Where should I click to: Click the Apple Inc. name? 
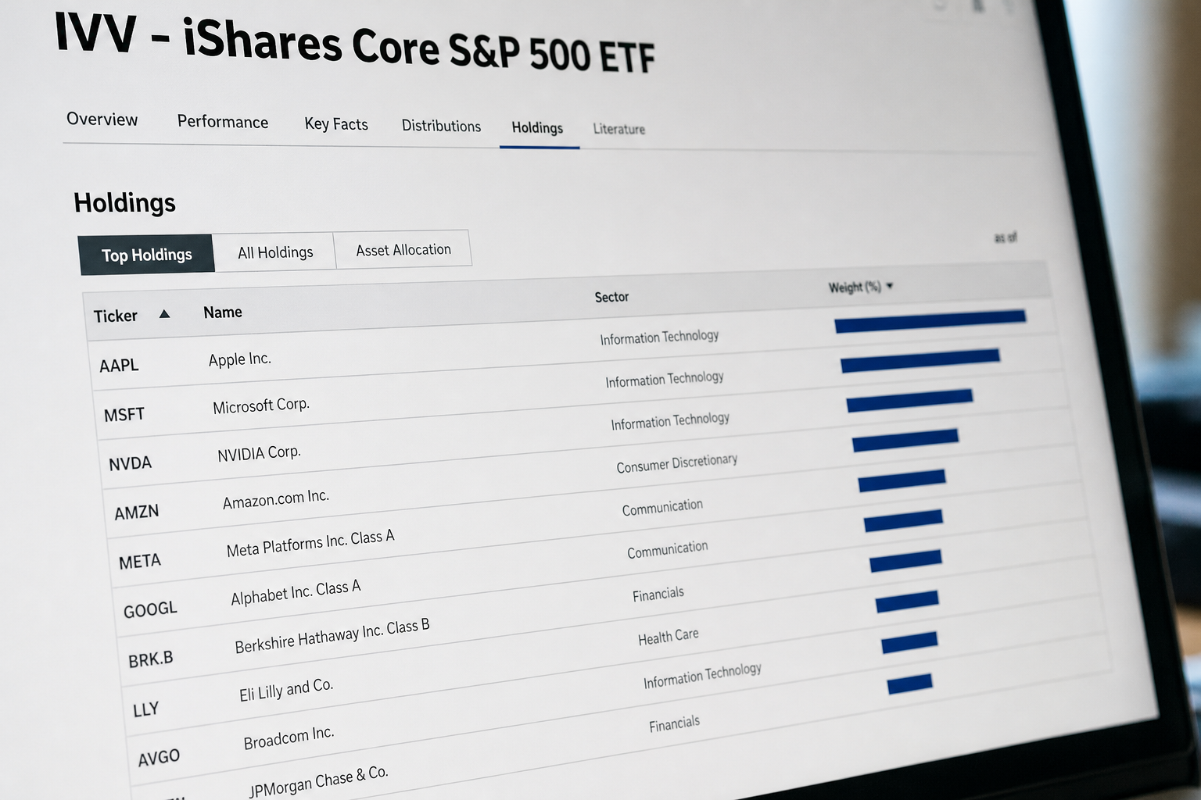(x=240, y=359)
